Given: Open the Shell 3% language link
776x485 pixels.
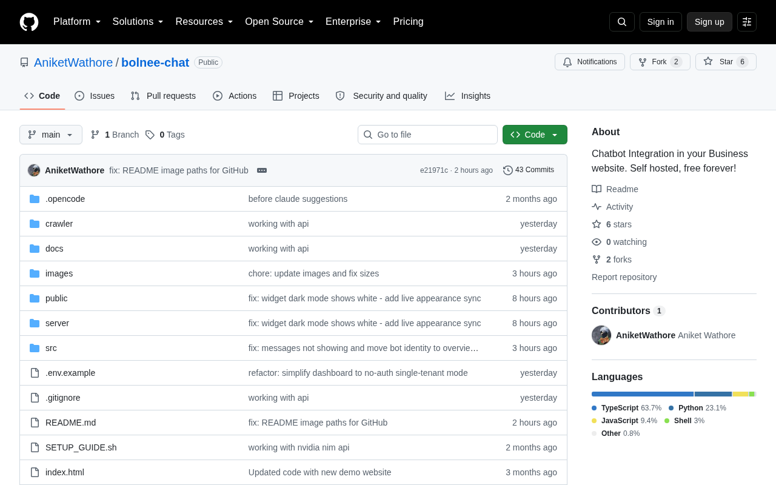Looking at the screenshot, I should (x=684, y=421).
